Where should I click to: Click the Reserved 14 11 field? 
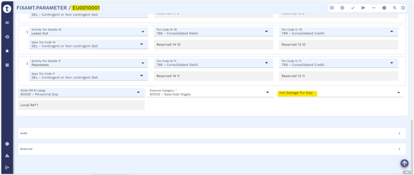pos(213,76)
